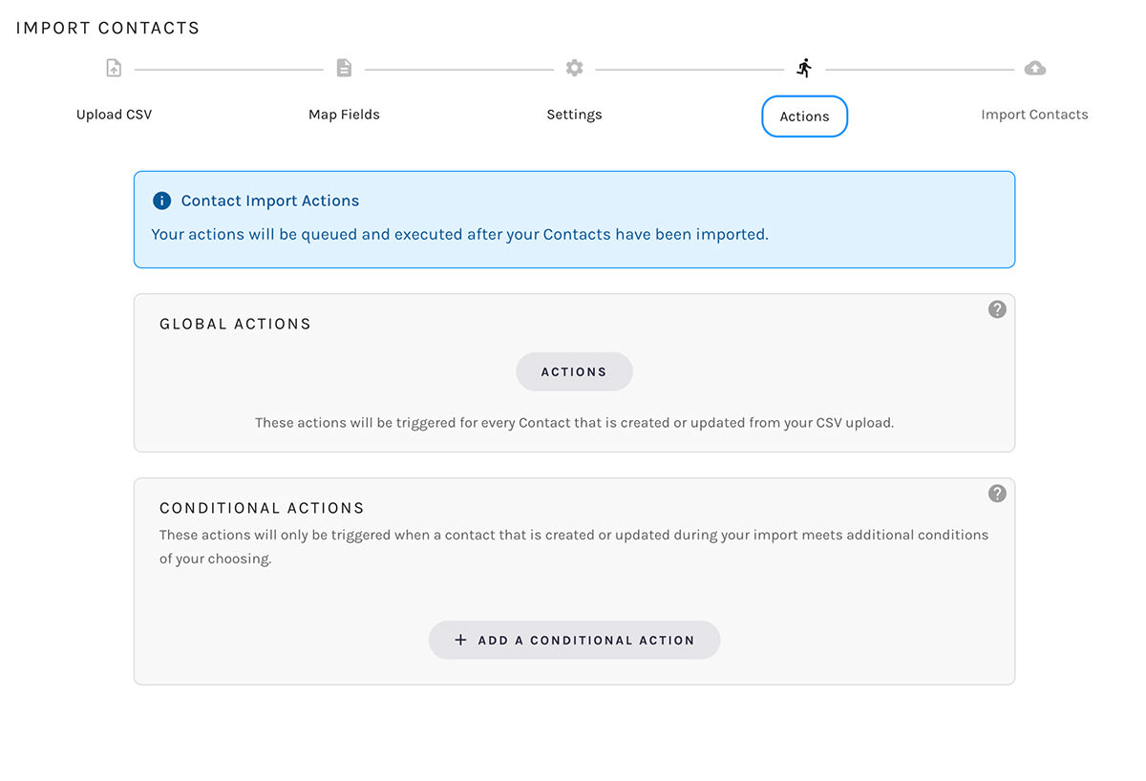Select the Map Fields page icon
The width and height of the screenshot is (1146, 781).
click(344, 67)
